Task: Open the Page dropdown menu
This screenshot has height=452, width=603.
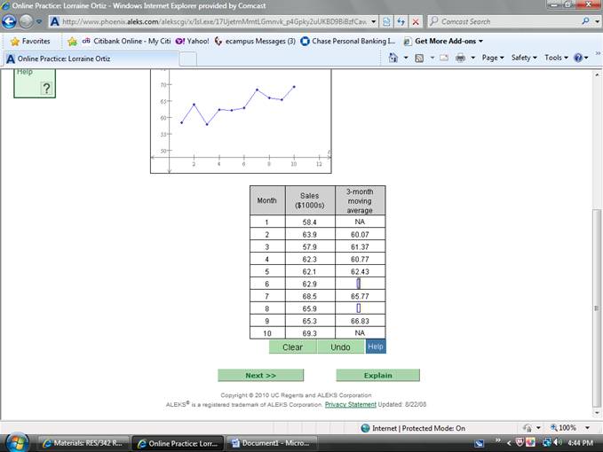Action: click(x=492, y=58)
